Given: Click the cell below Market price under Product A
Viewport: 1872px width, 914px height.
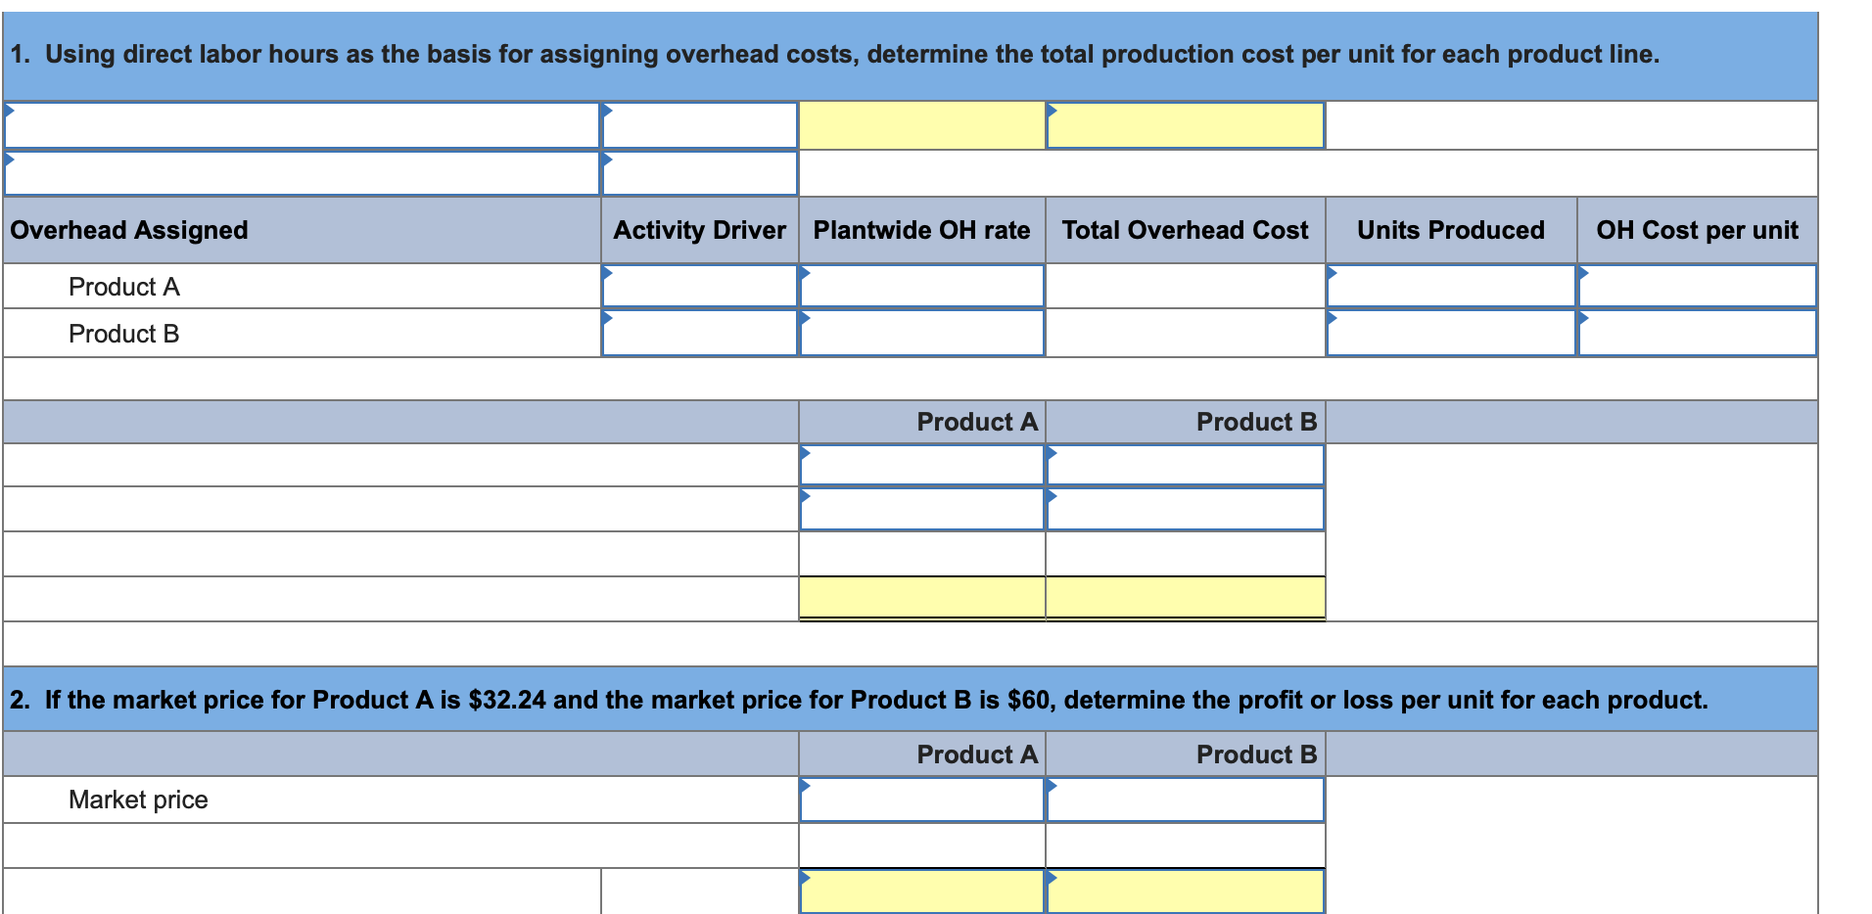Looking at the screenshot, I should [922, 845].
